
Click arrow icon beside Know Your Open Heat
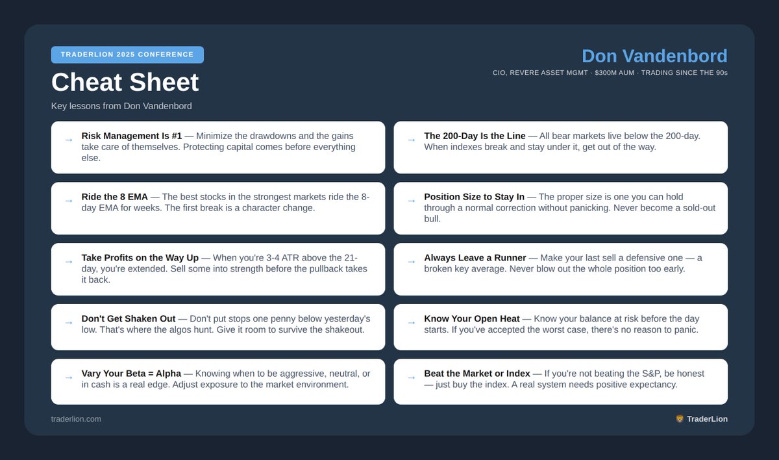tap(411, 323)
